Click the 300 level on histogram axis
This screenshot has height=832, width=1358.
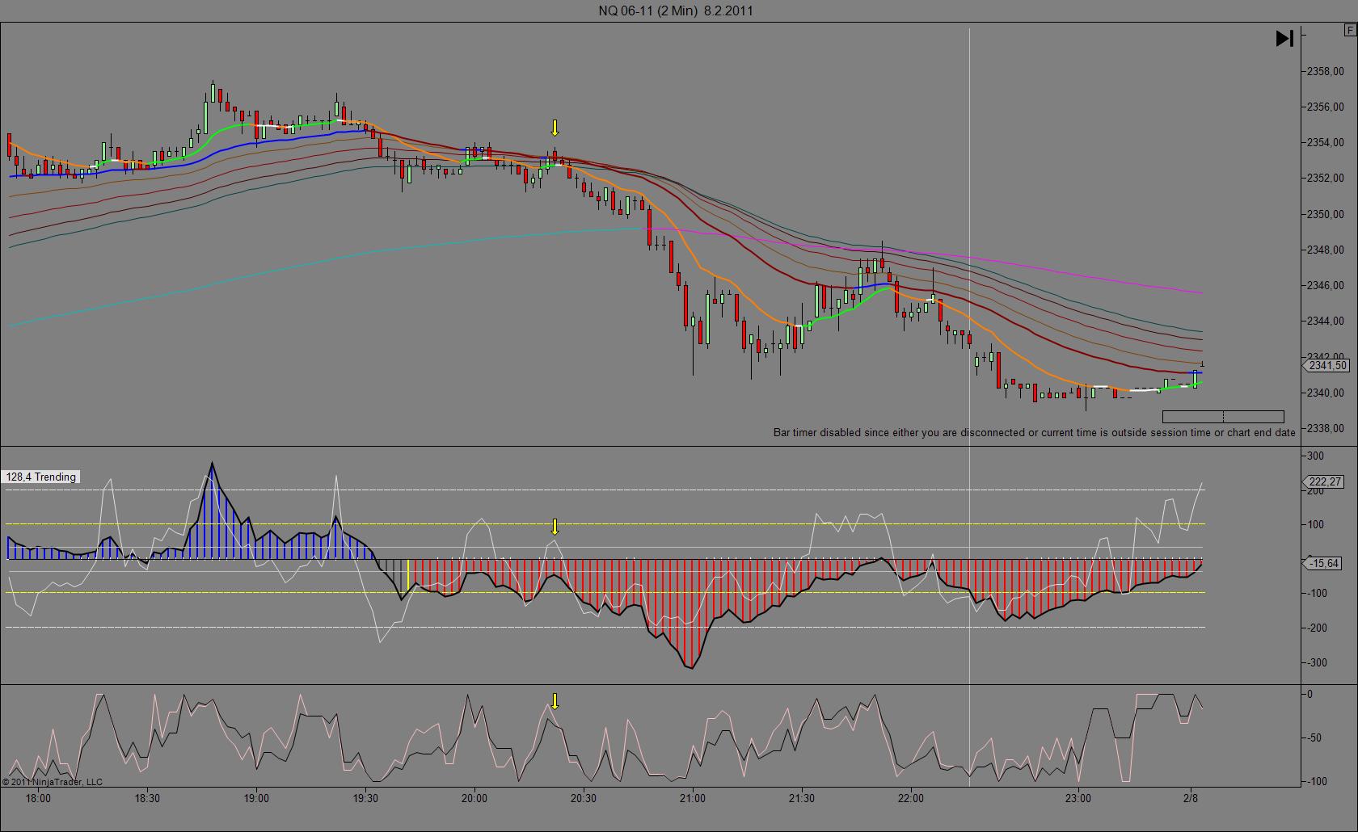1315,456
